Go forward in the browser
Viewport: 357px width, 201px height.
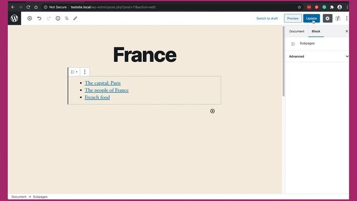point(21,7)
